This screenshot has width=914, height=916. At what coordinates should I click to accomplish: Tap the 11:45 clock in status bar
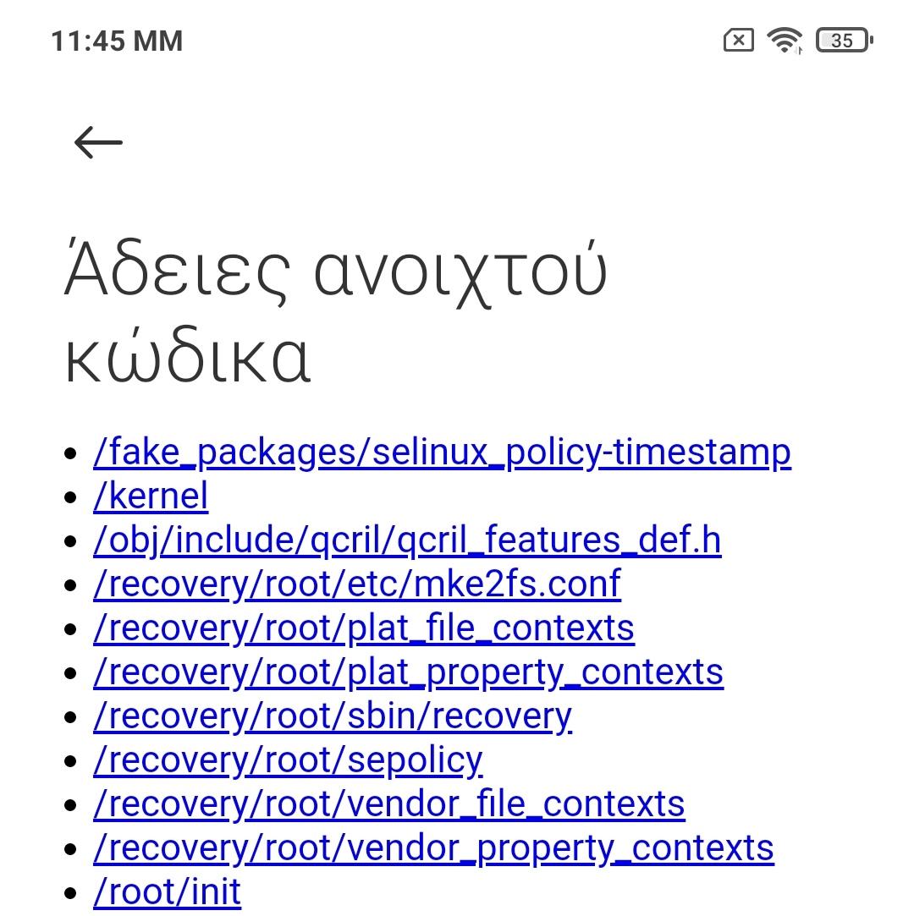(x=117, y=41)
